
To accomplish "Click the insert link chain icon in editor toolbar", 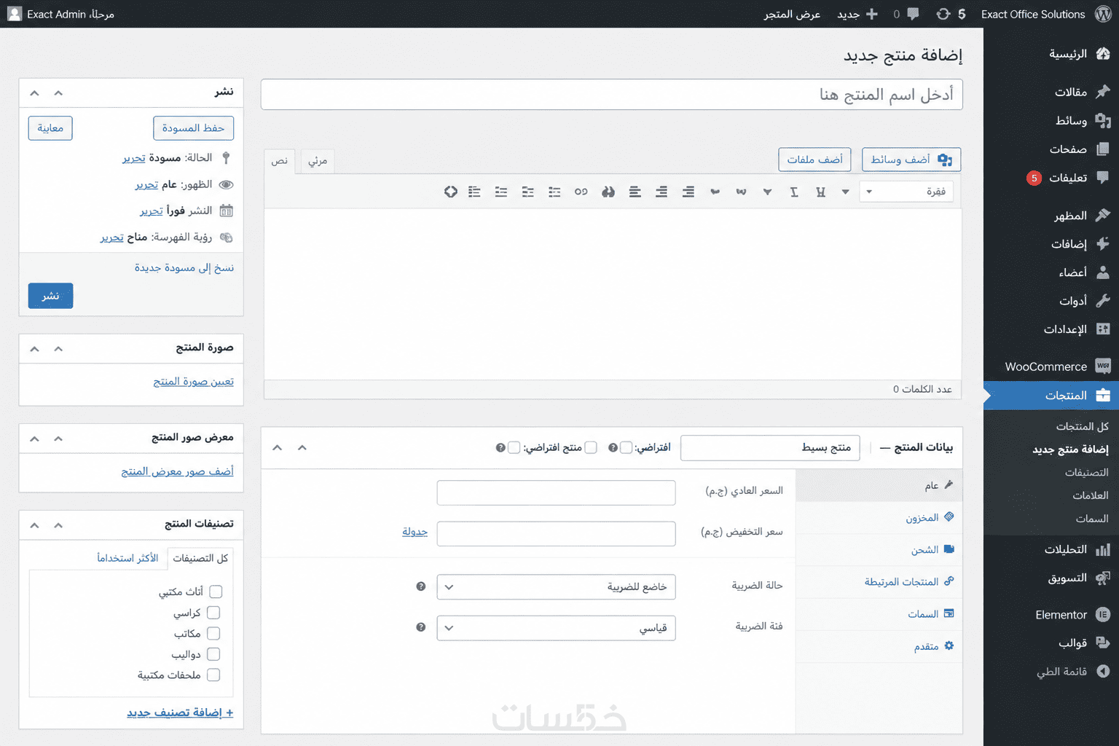I will click(x=581, y=192).
